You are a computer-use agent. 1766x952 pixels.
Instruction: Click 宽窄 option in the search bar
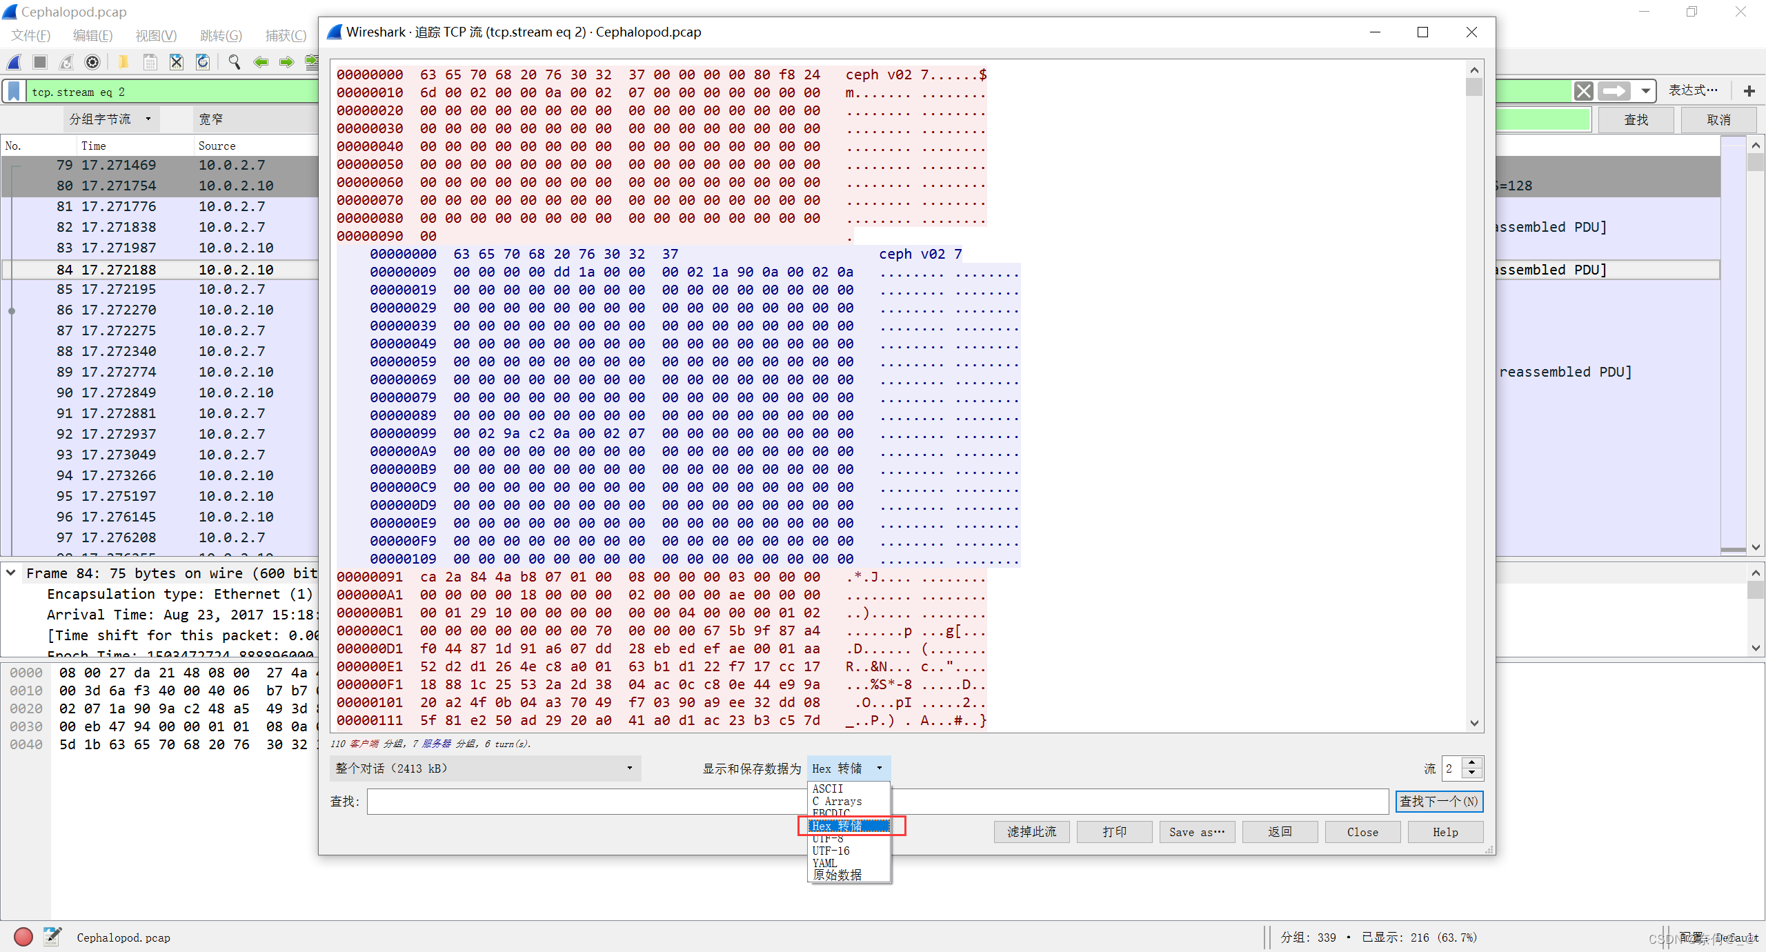coord(211,119)
